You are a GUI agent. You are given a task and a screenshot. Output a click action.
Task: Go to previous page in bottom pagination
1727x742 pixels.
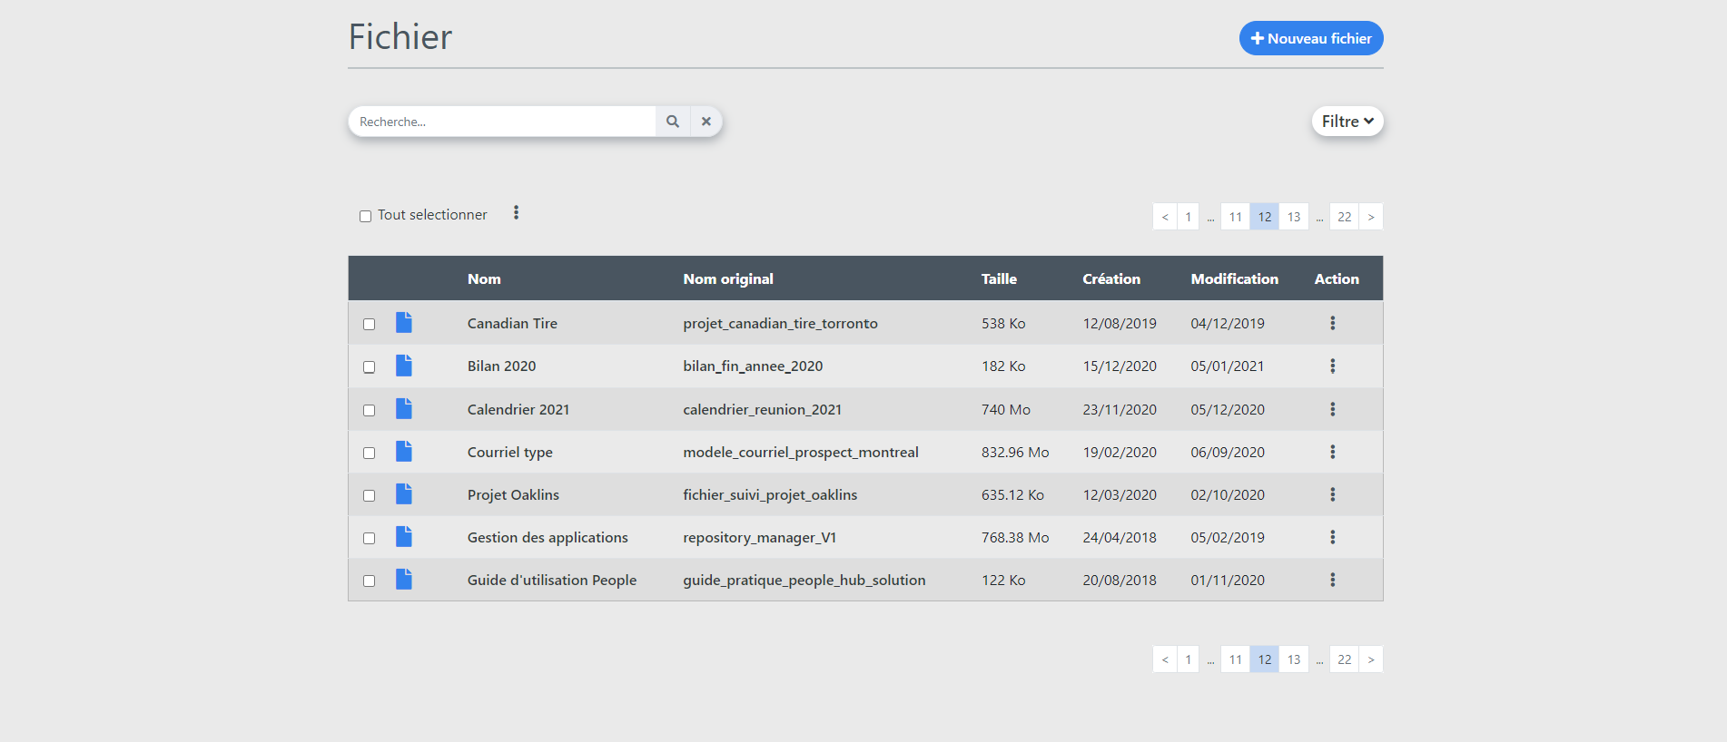[1165, 659]
